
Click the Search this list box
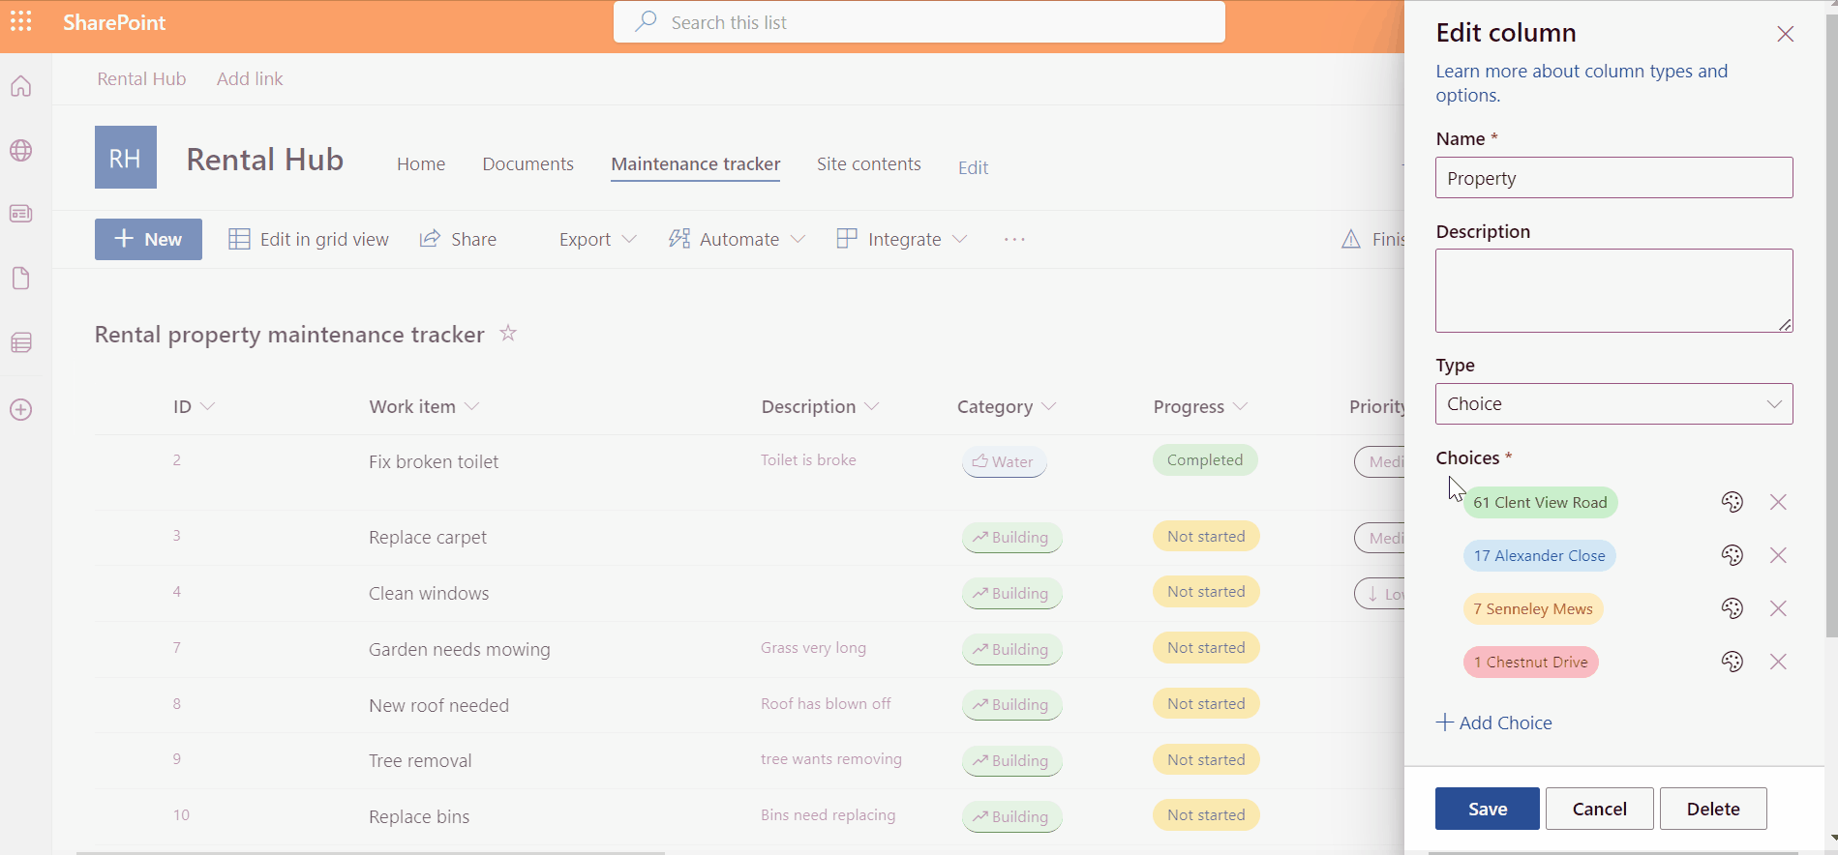tap(919, 22)
